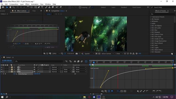The height and width of the screenshot is (99, 176).
Task: Toggle transparency grid in viewer
Action: [x=99, y=54]
